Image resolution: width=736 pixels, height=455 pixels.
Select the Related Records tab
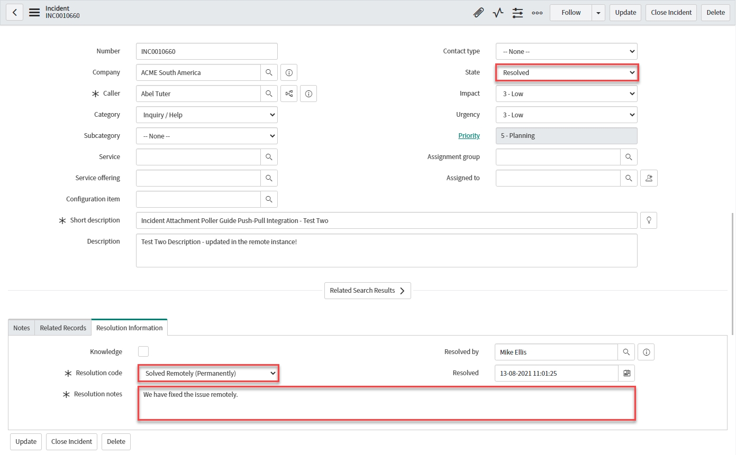pyautogui.click(x=63, y=328)
